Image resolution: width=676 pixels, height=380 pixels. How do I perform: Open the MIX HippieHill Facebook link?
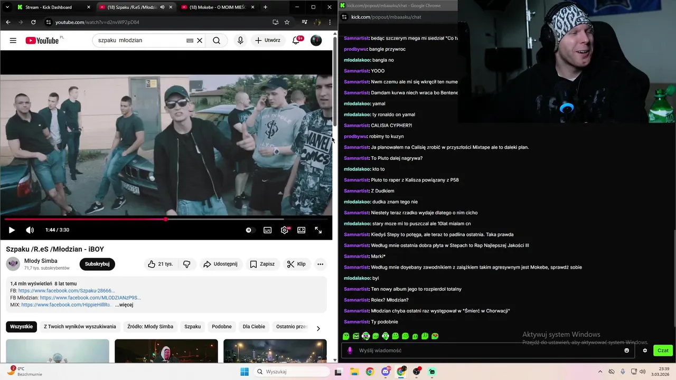67,305
